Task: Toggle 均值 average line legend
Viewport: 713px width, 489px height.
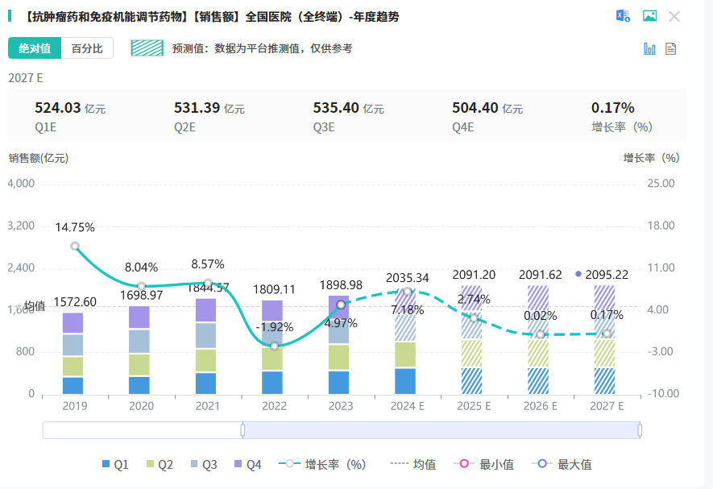Action: coord(413,464)
